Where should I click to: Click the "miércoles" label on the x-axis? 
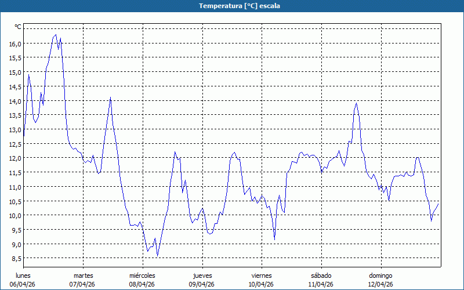(142, 275)
